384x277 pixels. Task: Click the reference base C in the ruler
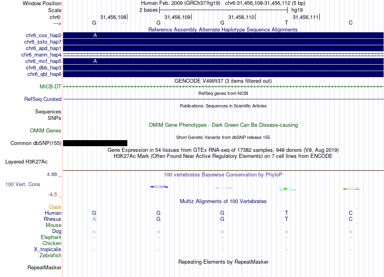pos(351,23)
